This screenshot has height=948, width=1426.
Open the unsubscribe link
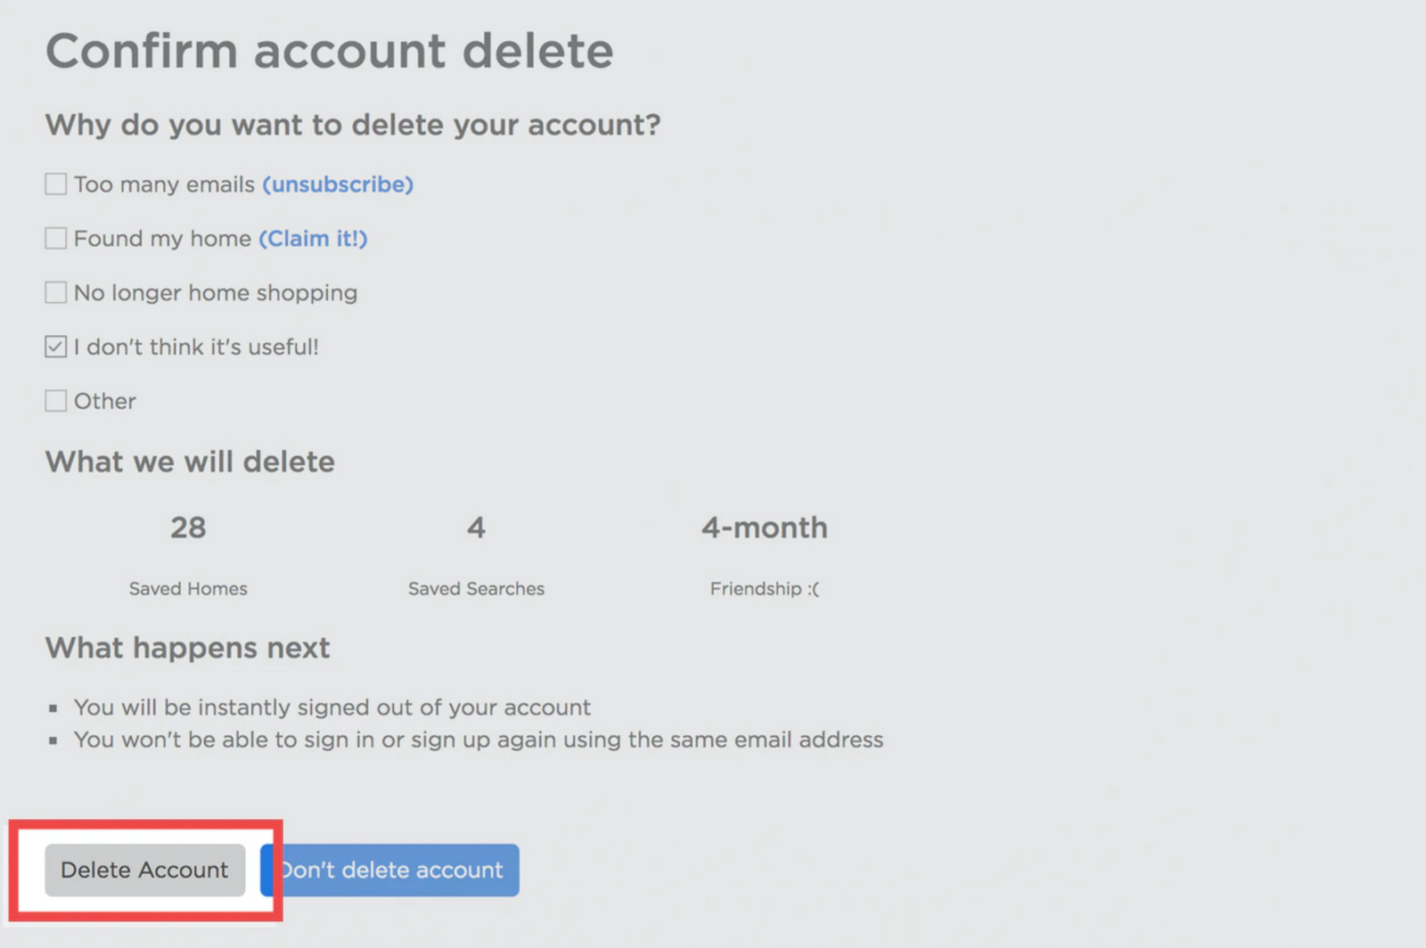[x=339, y=184]
